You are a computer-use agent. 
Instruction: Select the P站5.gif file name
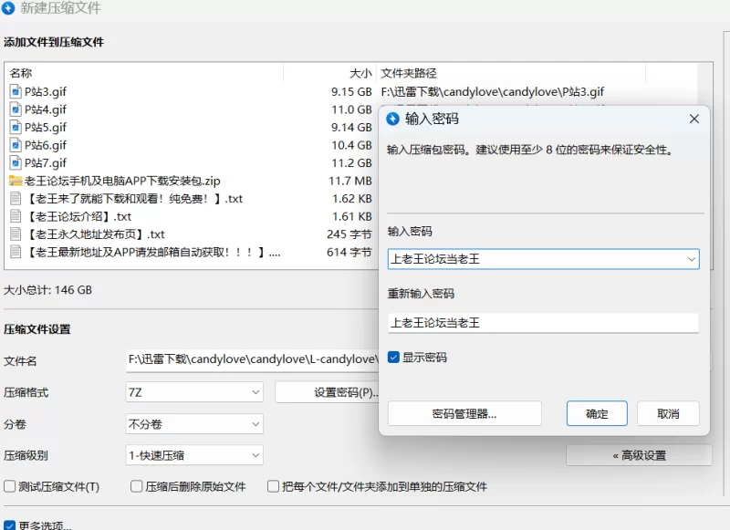coord(46,127)
